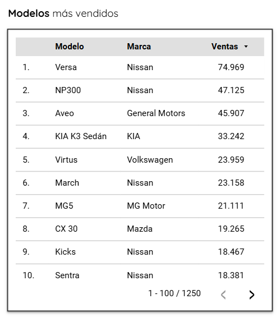The height and width of the screenshot is (322, 280).
Task: Toggle Ventas sort order arrow
Action: (x=246, y=47)
